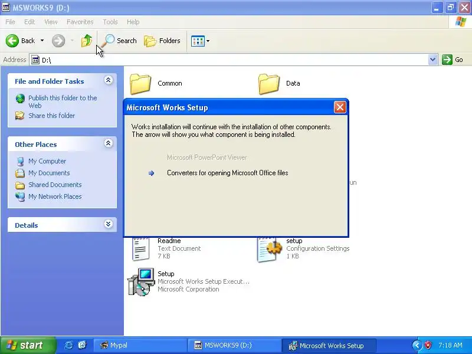Close the Microsoft Works Setup dialog

(x=340, y=107)
